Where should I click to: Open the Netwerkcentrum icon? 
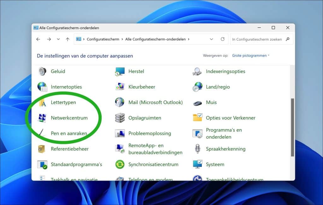(42, 118)
